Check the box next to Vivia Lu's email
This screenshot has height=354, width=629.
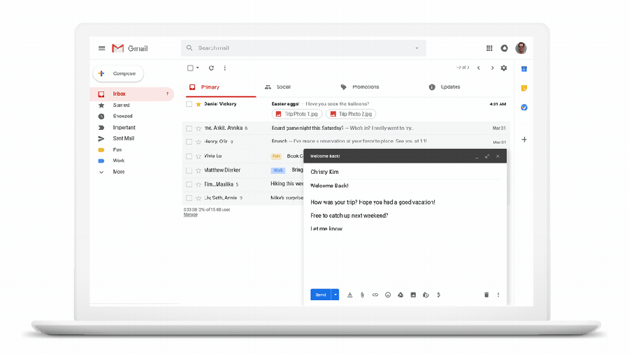tap(189, 156)
